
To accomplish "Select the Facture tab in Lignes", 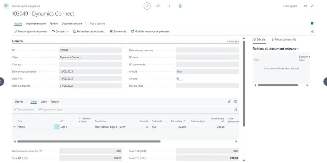I will click(55, 102).
